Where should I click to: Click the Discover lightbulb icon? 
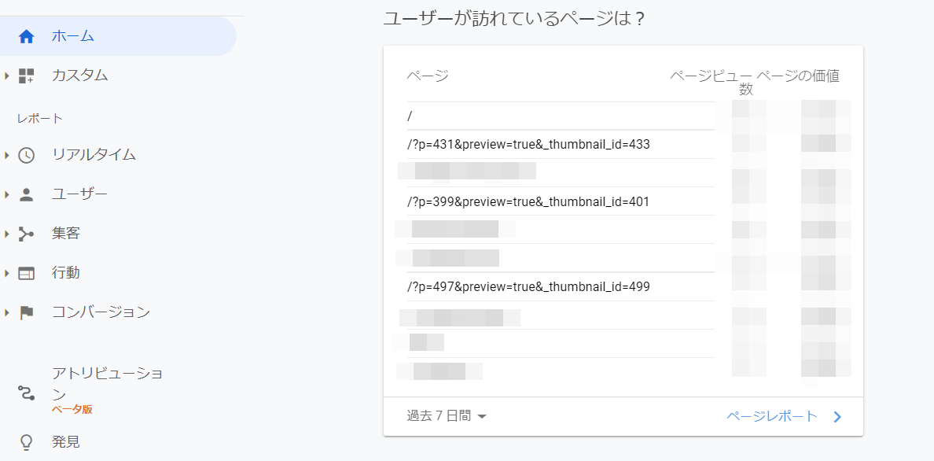(27, 442)
